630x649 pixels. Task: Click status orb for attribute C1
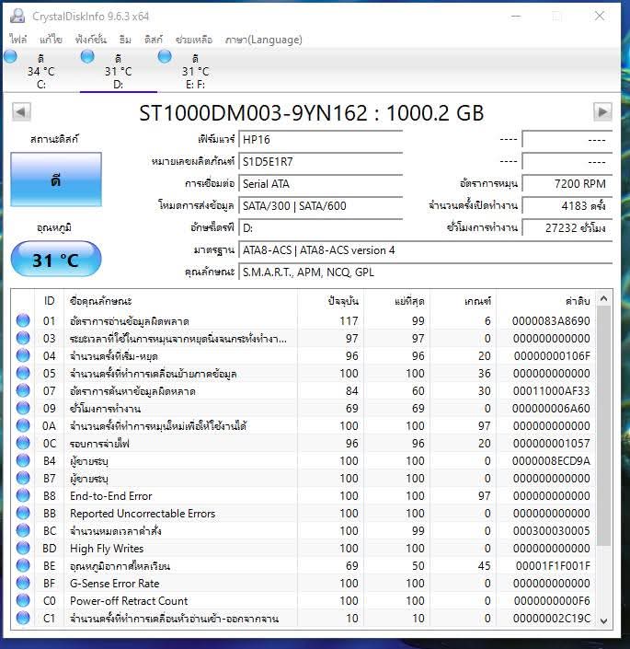coord(23,618)
